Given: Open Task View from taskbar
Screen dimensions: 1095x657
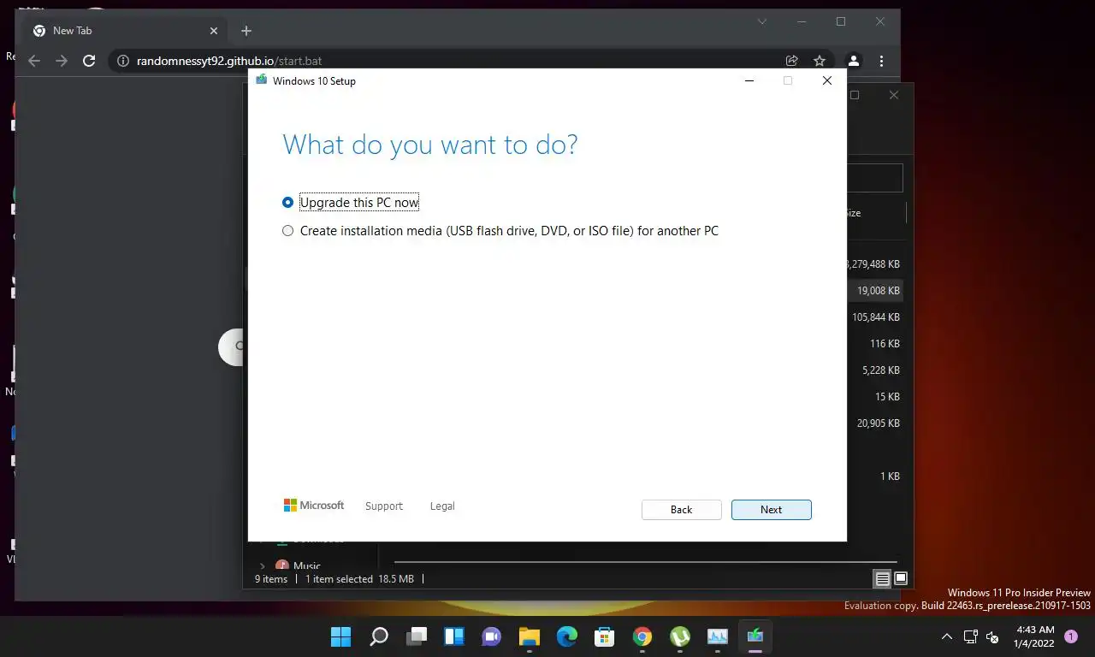Looking at the screenshot, I should (x=417, y=636).
